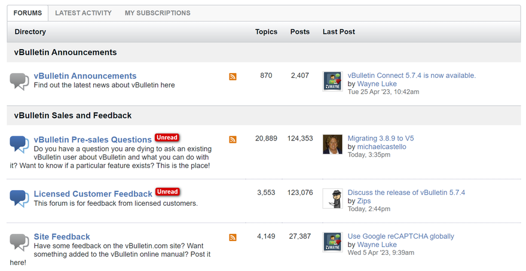Click the vBulletin Sales and Feedback category header
Viewport: 526px width, 271px height.
(x=73, y=115)
